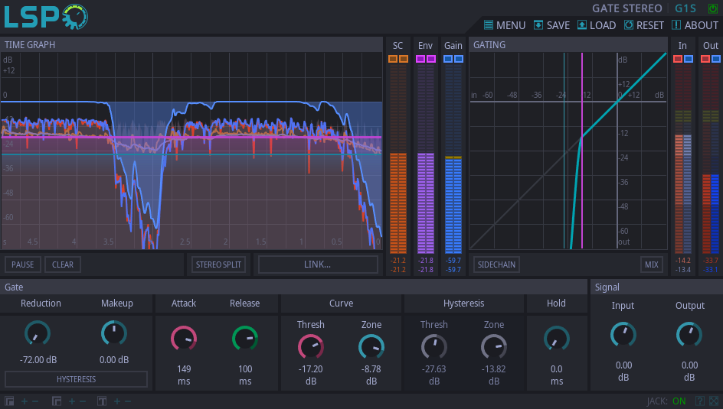Click the Hold knob
The image size is (723, 409).
coord(557,339)
